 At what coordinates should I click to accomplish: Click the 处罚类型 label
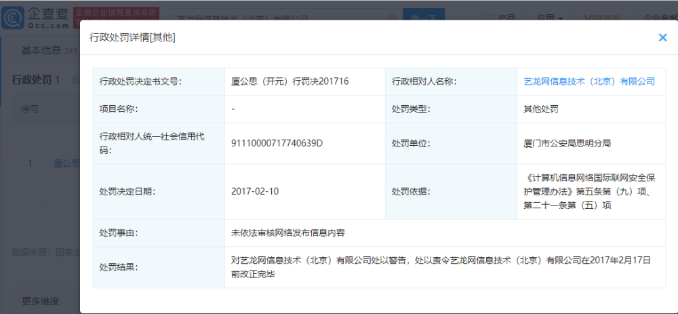412,109
